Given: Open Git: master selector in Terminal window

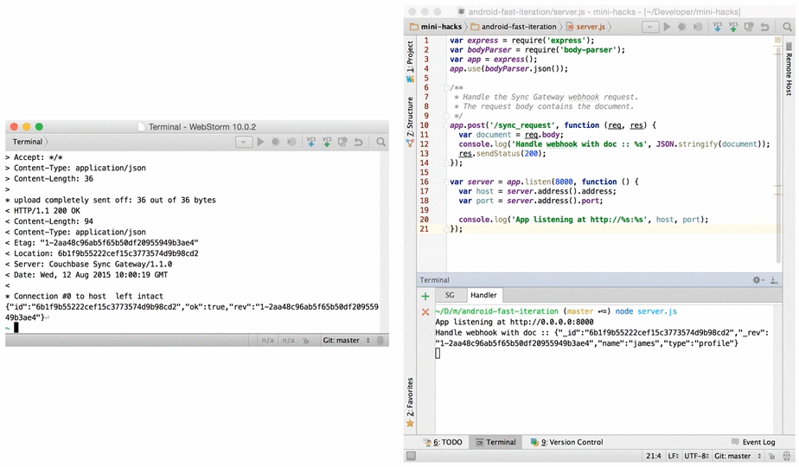Looking at the screenshot, I should click(346, 341).
